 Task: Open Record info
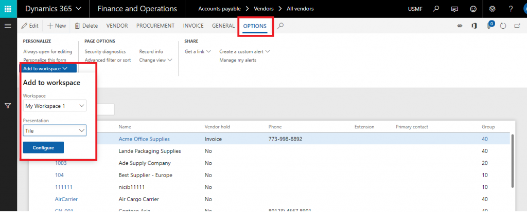[x=151, y=52]
